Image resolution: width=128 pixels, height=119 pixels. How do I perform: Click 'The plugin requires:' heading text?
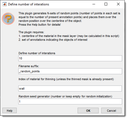31,32
